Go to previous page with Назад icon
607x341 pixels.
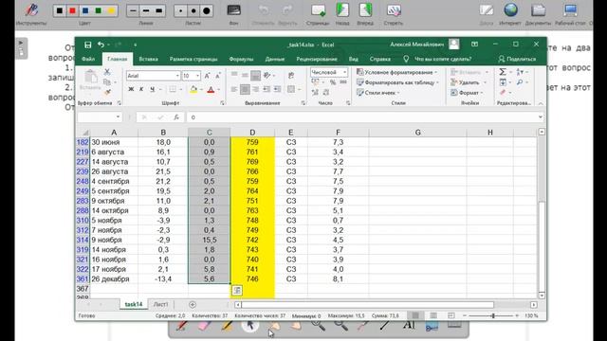click(342, 10)
